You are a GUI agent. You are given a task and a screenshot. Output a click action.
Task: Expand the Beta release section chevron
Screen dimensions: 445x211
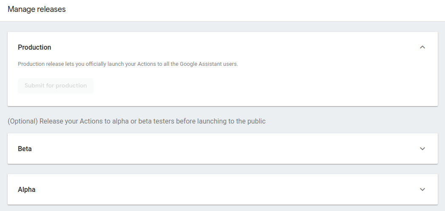coord(422,149)
